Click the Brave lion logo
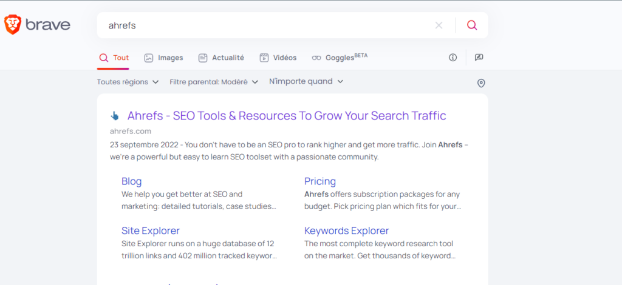Screen dimensions: 622x285 pos(13,25)
